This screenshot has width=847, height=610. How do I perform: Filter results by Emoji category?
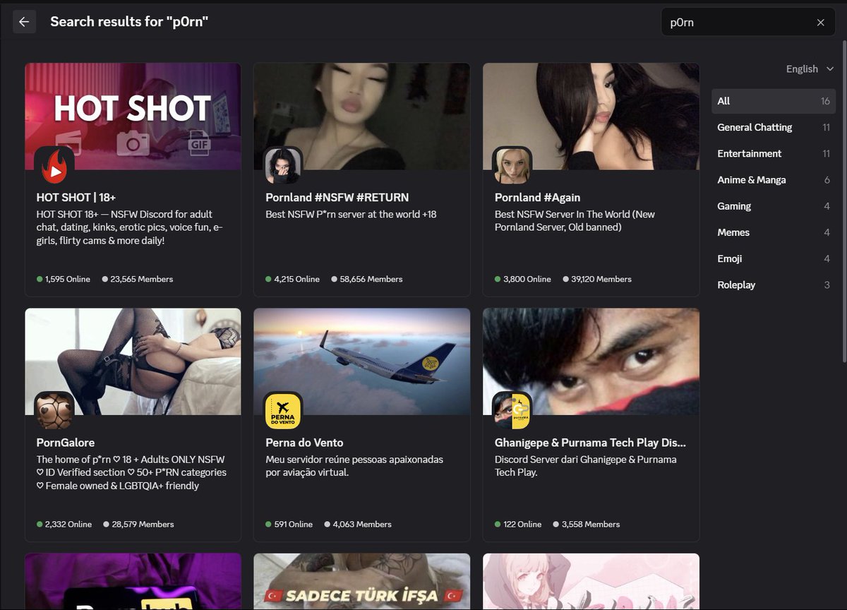click(x=774, y=258)
